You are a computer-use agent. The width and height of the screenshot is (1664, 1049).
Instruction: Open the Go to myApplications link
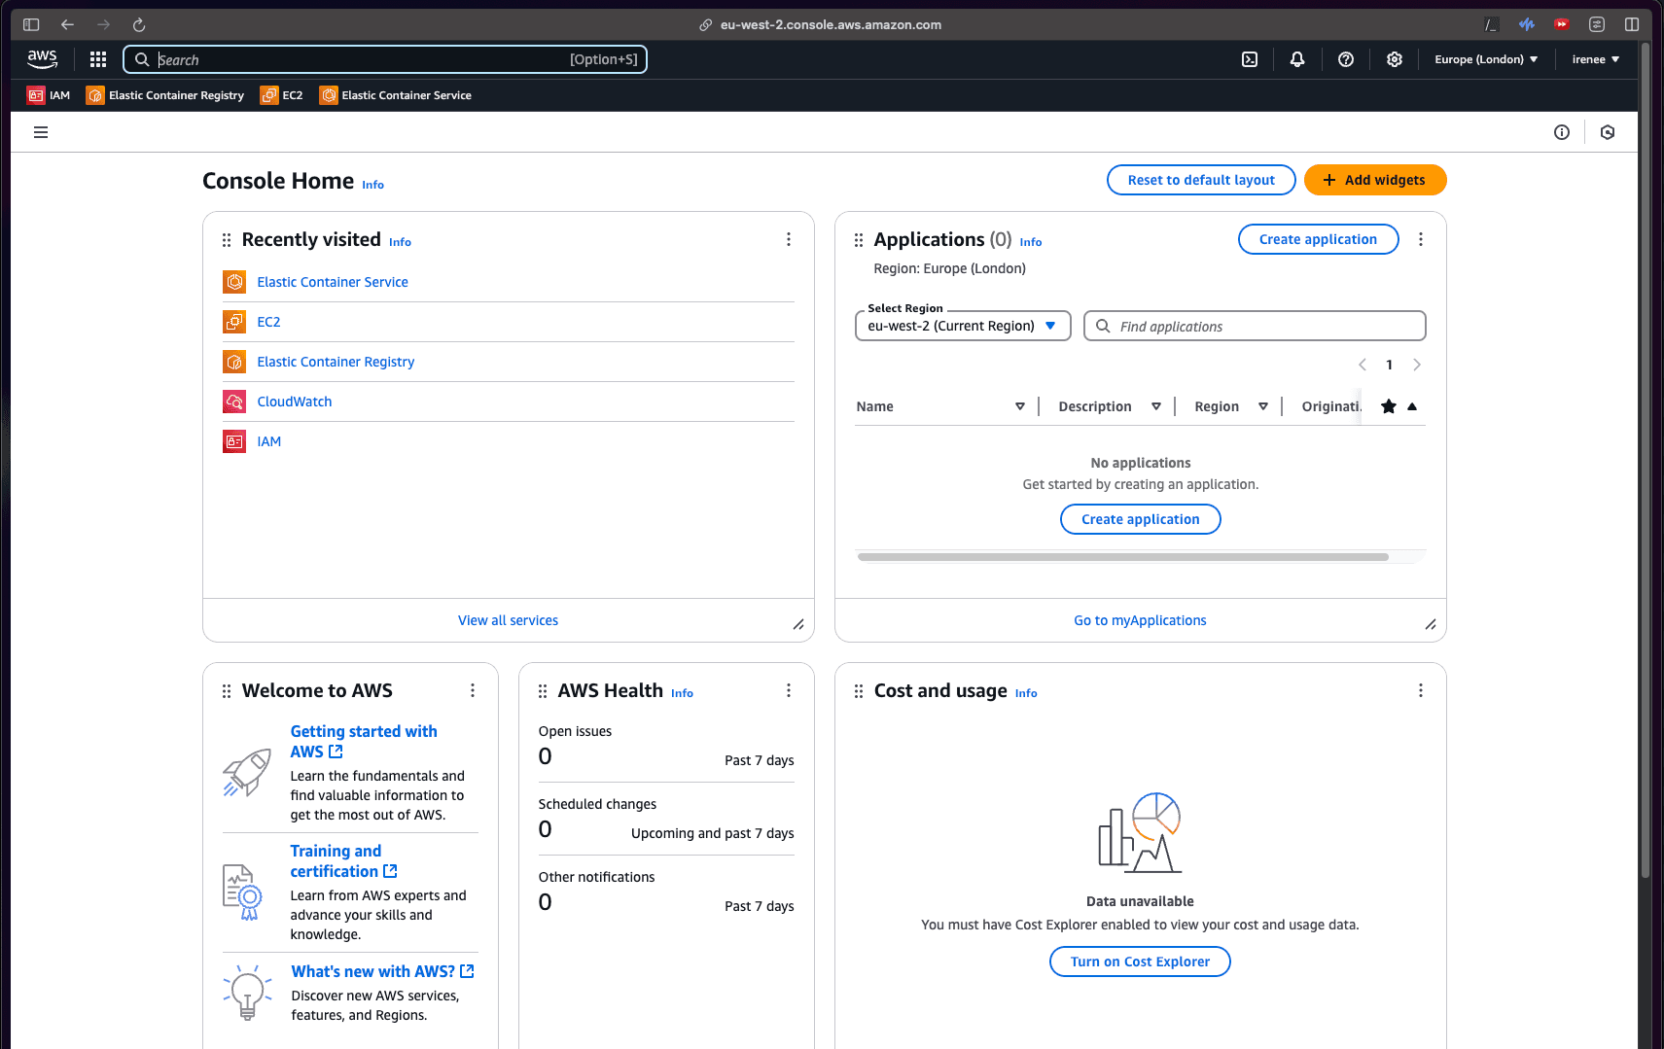pyautogui.click(x=1139, y=619)
